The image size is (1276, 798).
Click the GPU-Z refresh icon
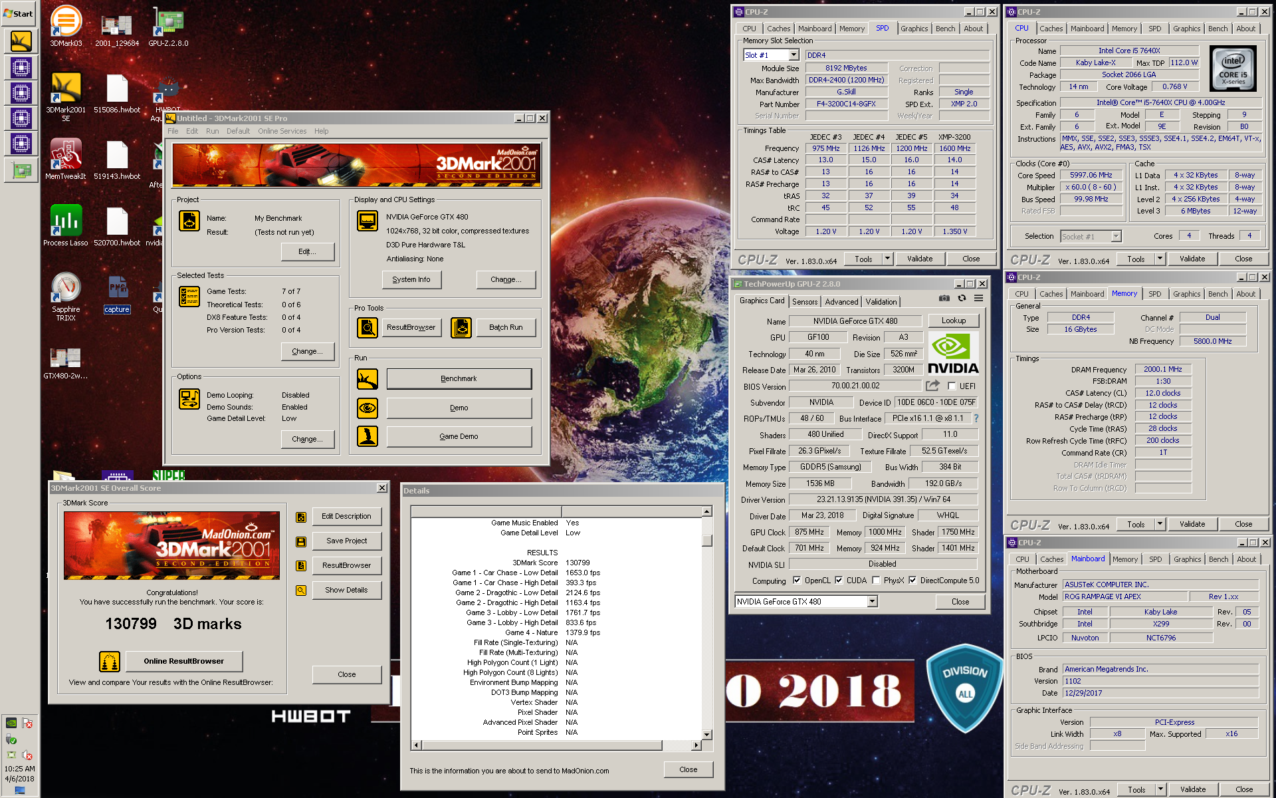(x=962, y=299)
